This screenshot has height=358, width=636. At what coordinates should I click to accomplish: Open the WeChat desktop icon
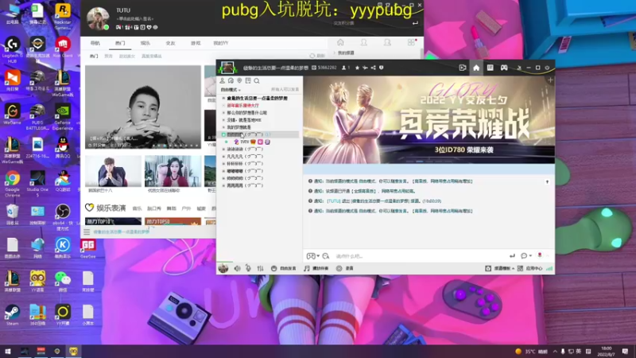point(63,282)
